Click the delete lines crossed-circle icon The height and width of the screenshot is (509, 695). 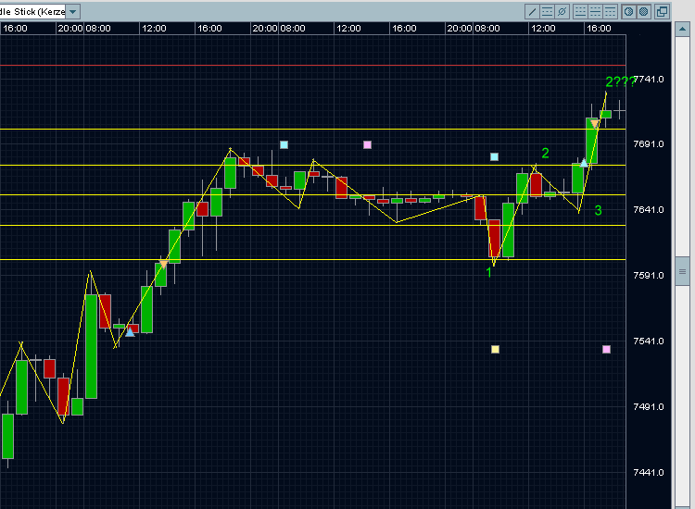point(562,11)
